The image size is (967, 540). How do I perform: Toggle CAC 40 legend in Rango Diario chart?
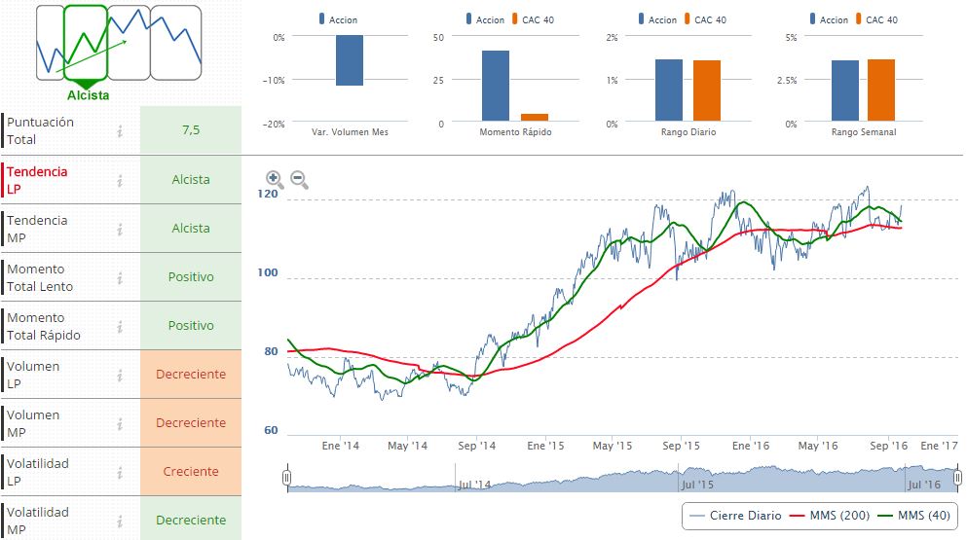click(705, 19)
